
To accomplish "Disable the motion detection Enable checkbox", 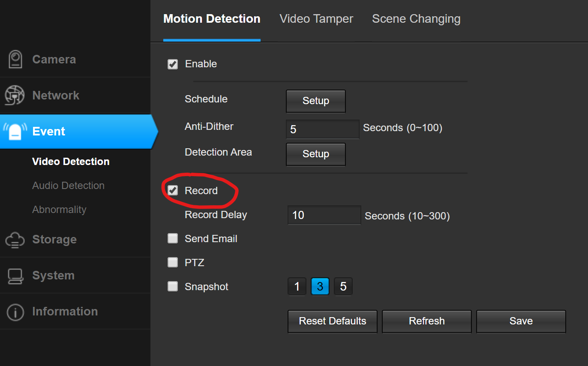I will 173,64.
